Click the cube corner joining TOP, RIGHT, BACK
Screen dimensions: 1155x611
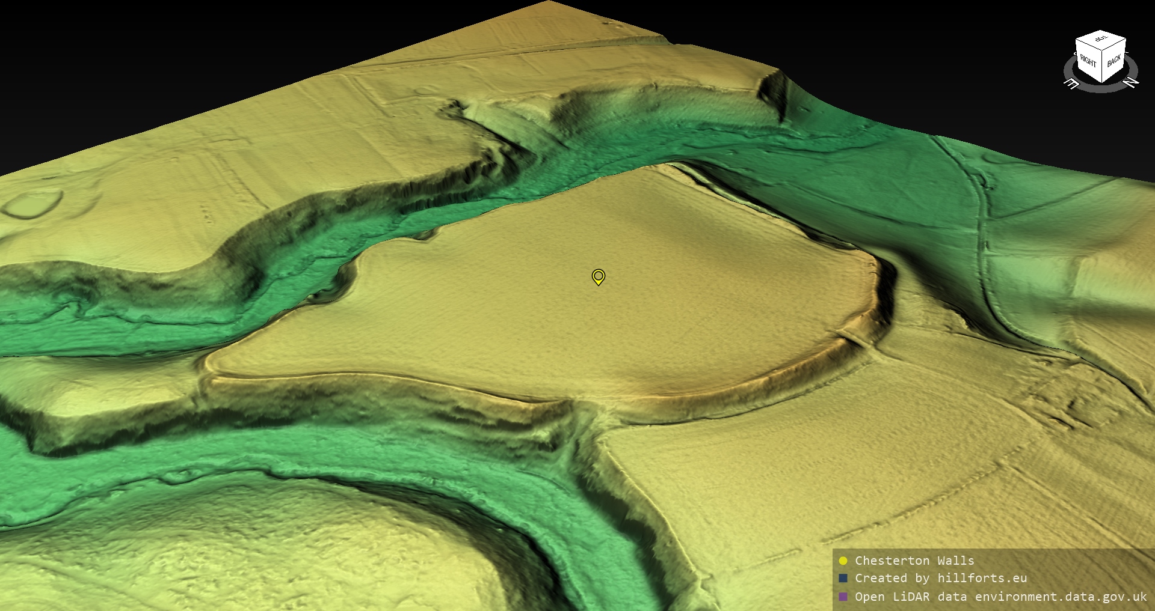[1102, 51]
